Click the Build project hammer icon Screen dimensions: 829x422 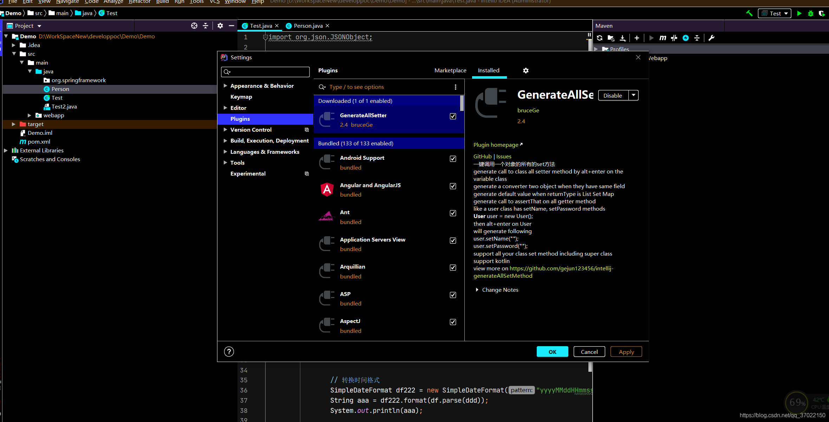pyautogui.click(x=749, y=13)
